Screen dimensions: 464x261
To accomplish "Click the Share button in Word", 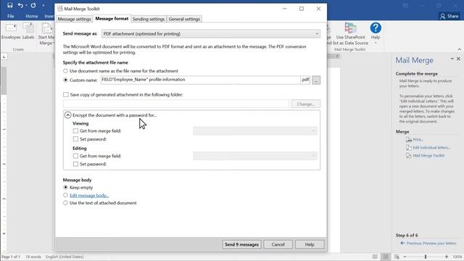I will tap(449, 16).
